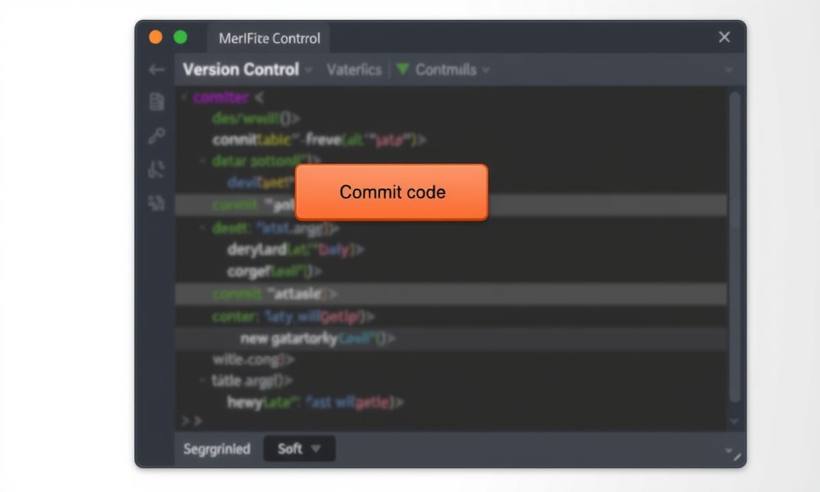Image resolution: width=820 pixels, height=492 pixels.
Task: Click the double chevron prompt below the code
Action: point(191,420)
